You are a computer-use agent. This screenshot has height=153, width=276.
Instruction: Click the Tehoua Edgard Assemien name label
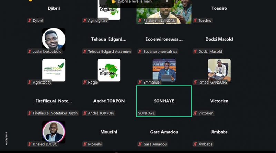pyautogui.click(x=109, y=52)
